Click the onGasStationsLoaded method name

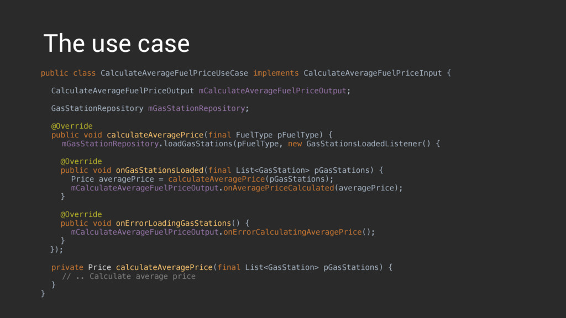pos(160,170)
